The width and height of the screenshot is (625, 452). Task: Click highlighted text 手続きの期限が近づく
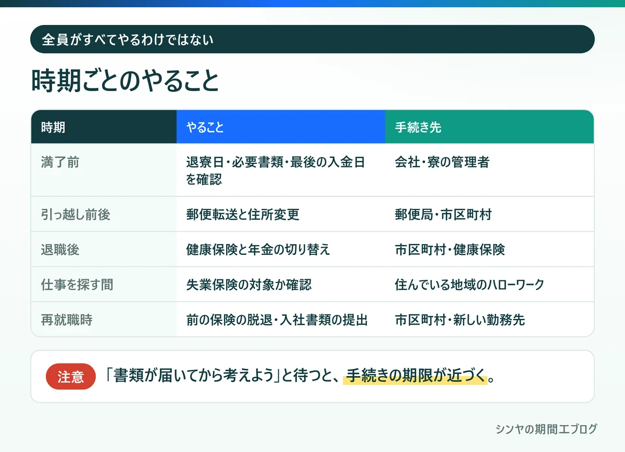tap(415, 376)
